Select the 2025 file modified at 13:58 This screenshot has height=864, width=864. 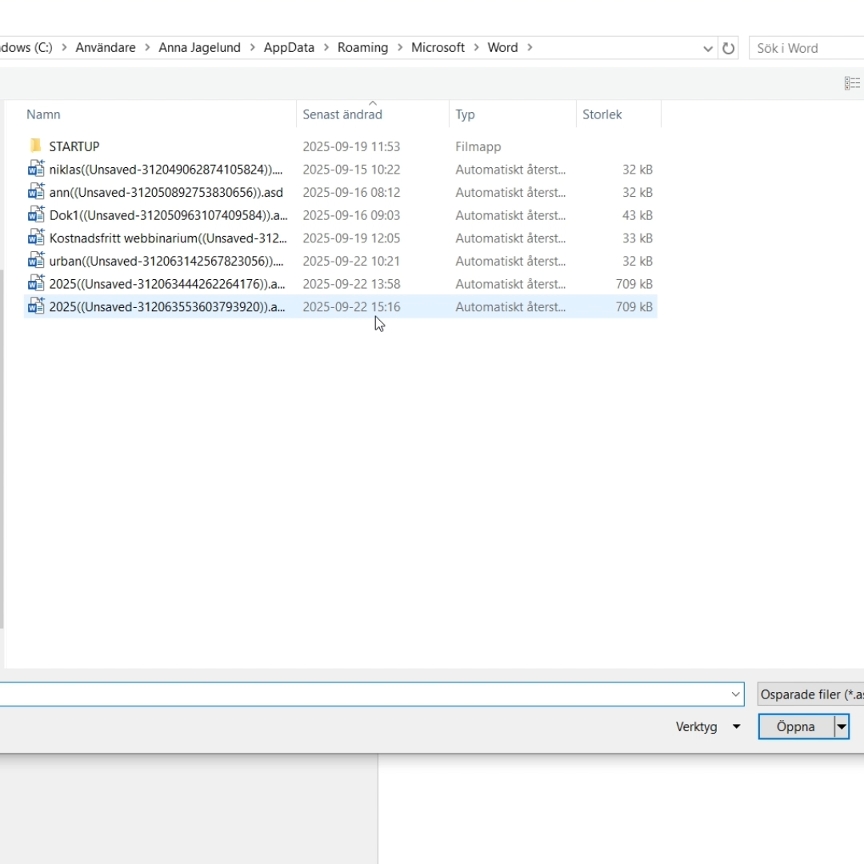point(166,284)
